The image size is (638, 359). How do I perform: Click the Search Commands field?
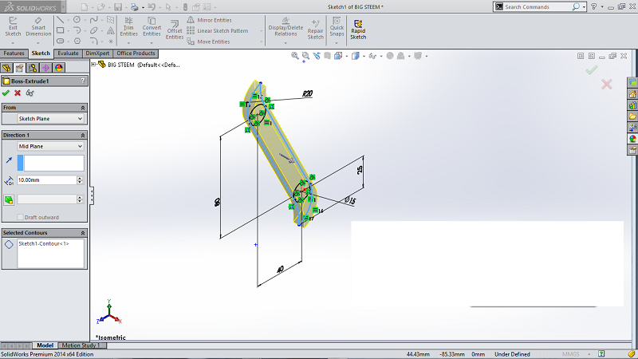(538, 6)
